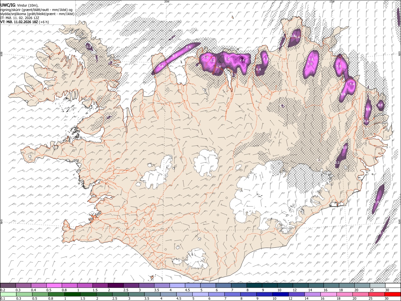Click the 20W longitude label
The width and height of the screenshot is (401, 301).
(x=166, y=2)
